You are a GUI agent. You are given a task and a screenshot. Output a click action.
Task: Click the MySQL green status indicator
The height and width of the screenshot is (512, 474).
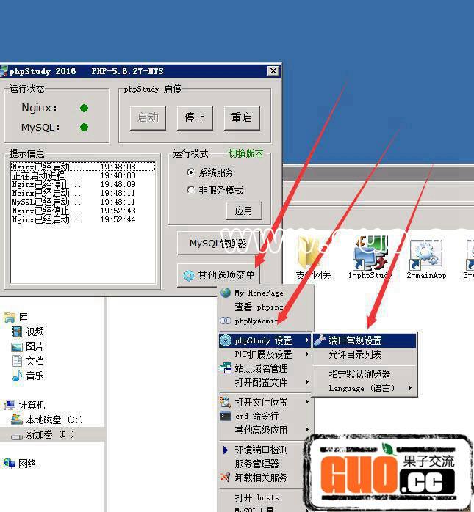click(x=84, y=128)
